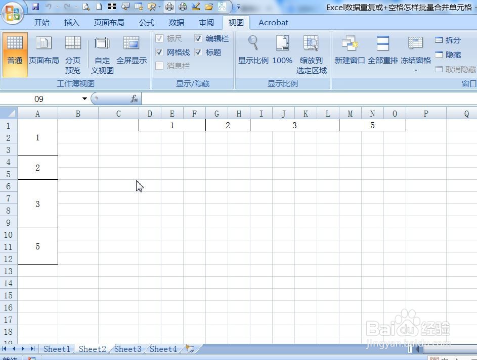Split the worksheet with 拆分
Viewport: 477px width, 360px height.
(450, 40)
